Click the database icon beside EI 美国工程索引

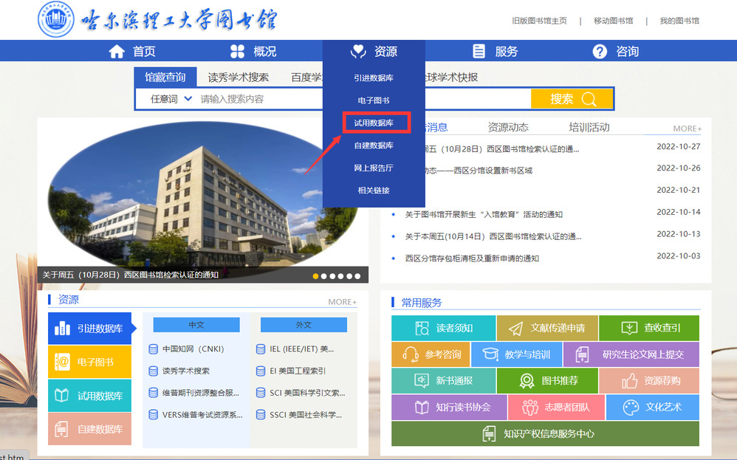(x=261, y=371)
